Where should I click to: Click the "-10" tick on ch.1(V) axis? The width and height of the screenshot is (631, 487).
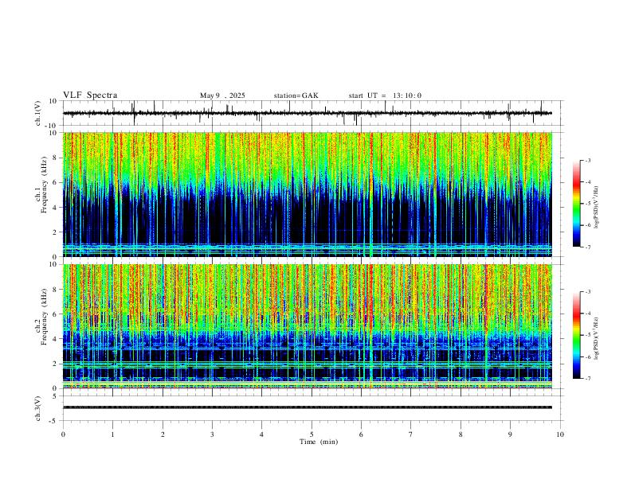pyautogui.click(x=53, y=126)
